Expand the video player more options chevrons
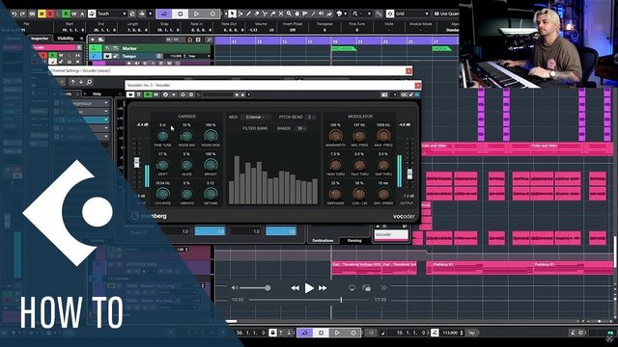The image size is (618, 347). point(383,288)
